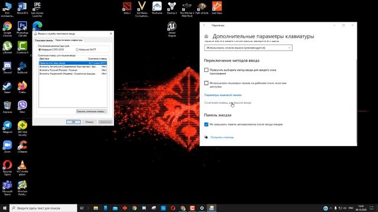Close the text services dialog

click(x=111, y=34)
